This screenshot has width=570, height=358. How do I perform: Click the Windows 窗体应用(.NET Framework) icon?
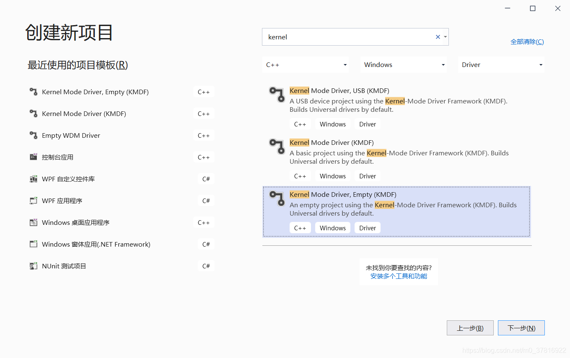click(34, 244)
